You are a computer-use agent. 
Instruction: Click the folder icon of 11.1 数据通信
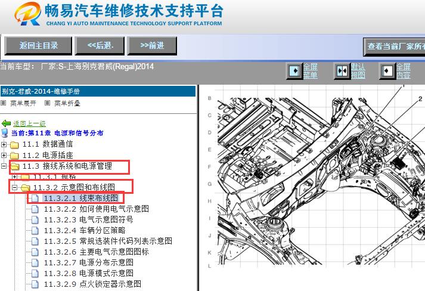pyautogui.click(x=14, y=144)
